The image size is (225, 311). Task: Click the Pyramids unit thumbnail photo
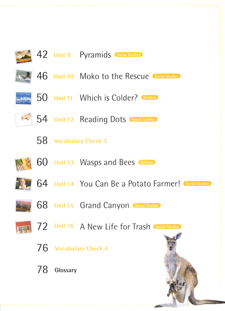[x=23, y=57]
